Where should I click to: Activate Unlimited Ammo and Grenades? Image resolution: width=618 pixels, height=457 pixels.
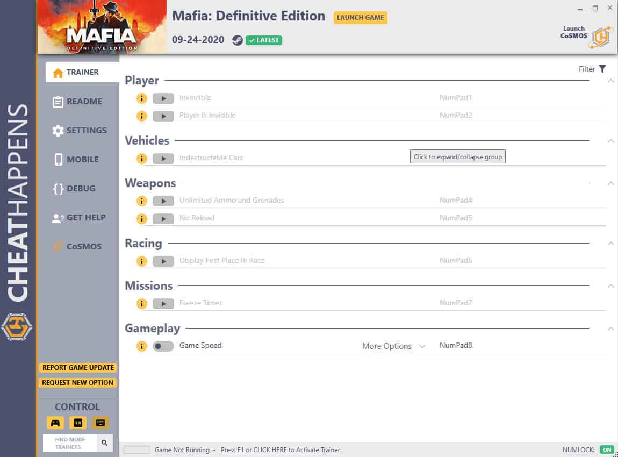pos(163,201)
